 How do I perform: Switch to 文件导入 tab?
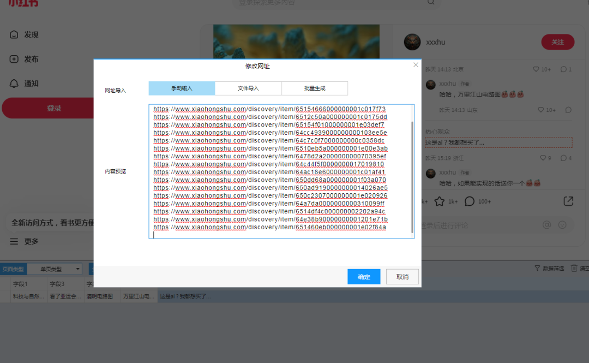pos(248,88)
